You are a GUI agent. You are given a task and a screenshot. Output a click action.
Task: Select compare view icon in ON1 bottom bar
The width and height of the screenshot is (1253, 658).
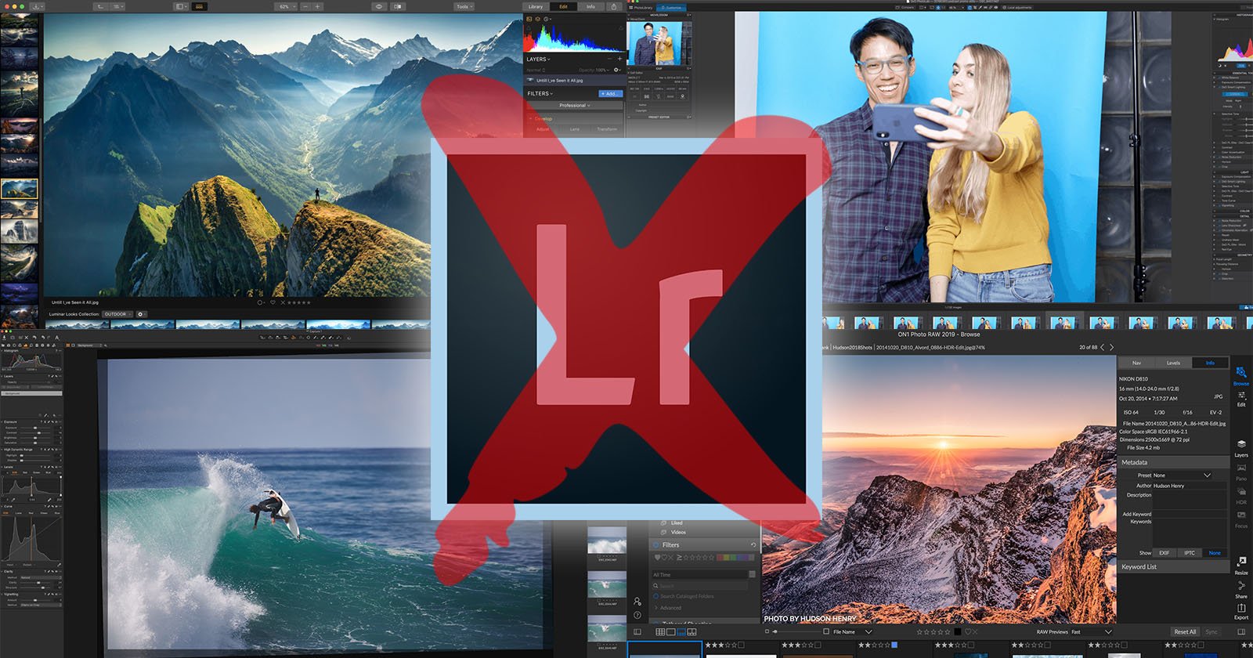691,631
